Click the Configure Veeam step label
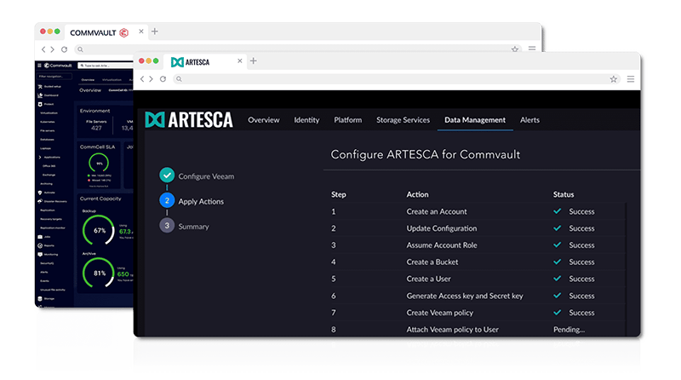681x380 pixels. click(x=206, y=176)
